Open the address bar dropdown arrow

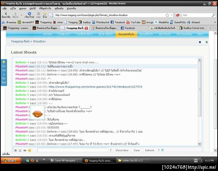[x=172, y=15]
